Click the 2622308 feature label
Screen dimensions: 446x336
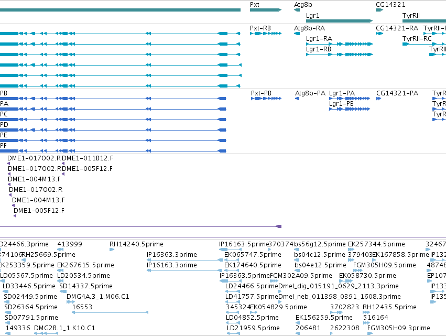(x=345, y=328)
